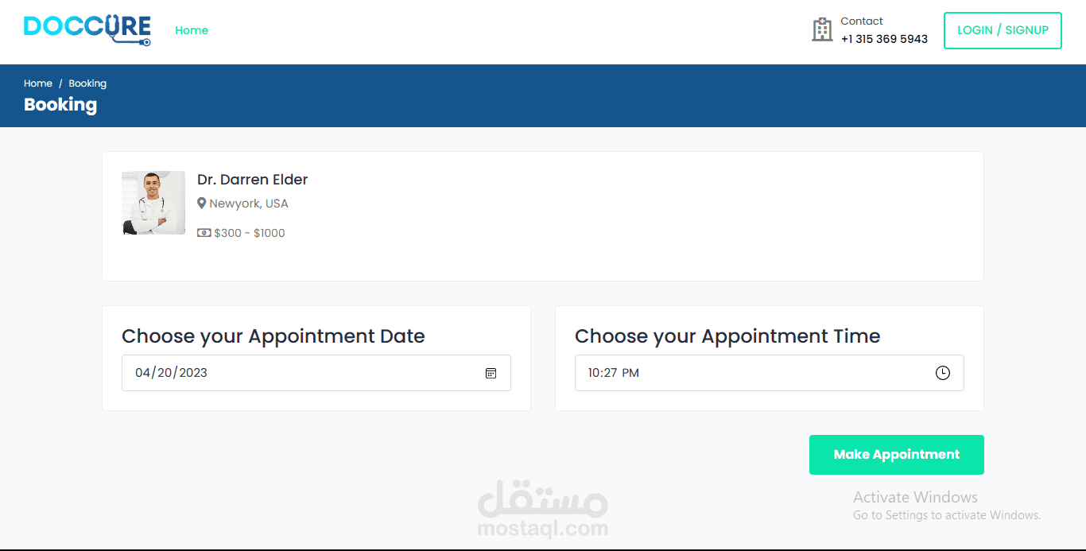This screenshot has height=551, width=1086.
Task: Open the clock picker icon in time field
Action: pos(942,373)
